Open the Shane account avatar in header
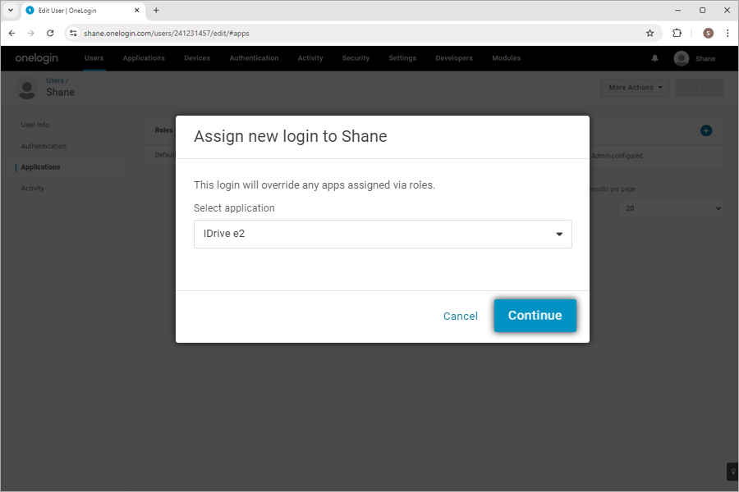Image resolution: width=739 pixels, height=492 pixels. (681, 58)
